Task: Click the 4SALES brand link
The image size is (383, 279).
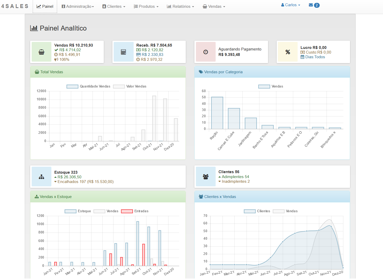Action: [15, 6]
